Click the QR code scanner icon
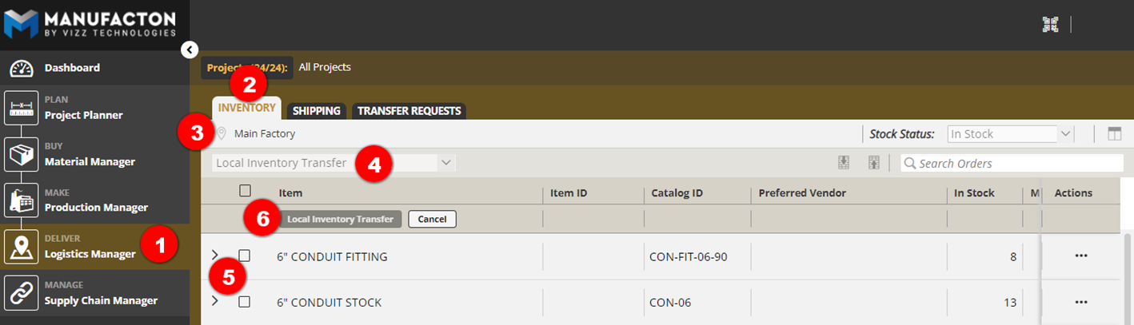The width and height of the screenshot is (1134, 325). [1050, 25]
